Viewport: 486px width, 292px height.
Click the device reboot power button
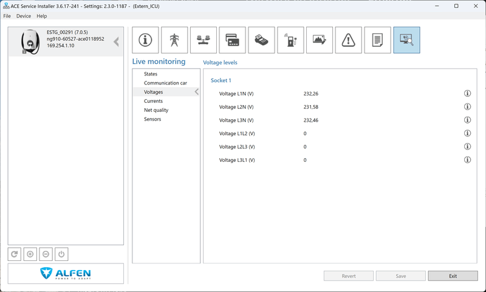61,254
